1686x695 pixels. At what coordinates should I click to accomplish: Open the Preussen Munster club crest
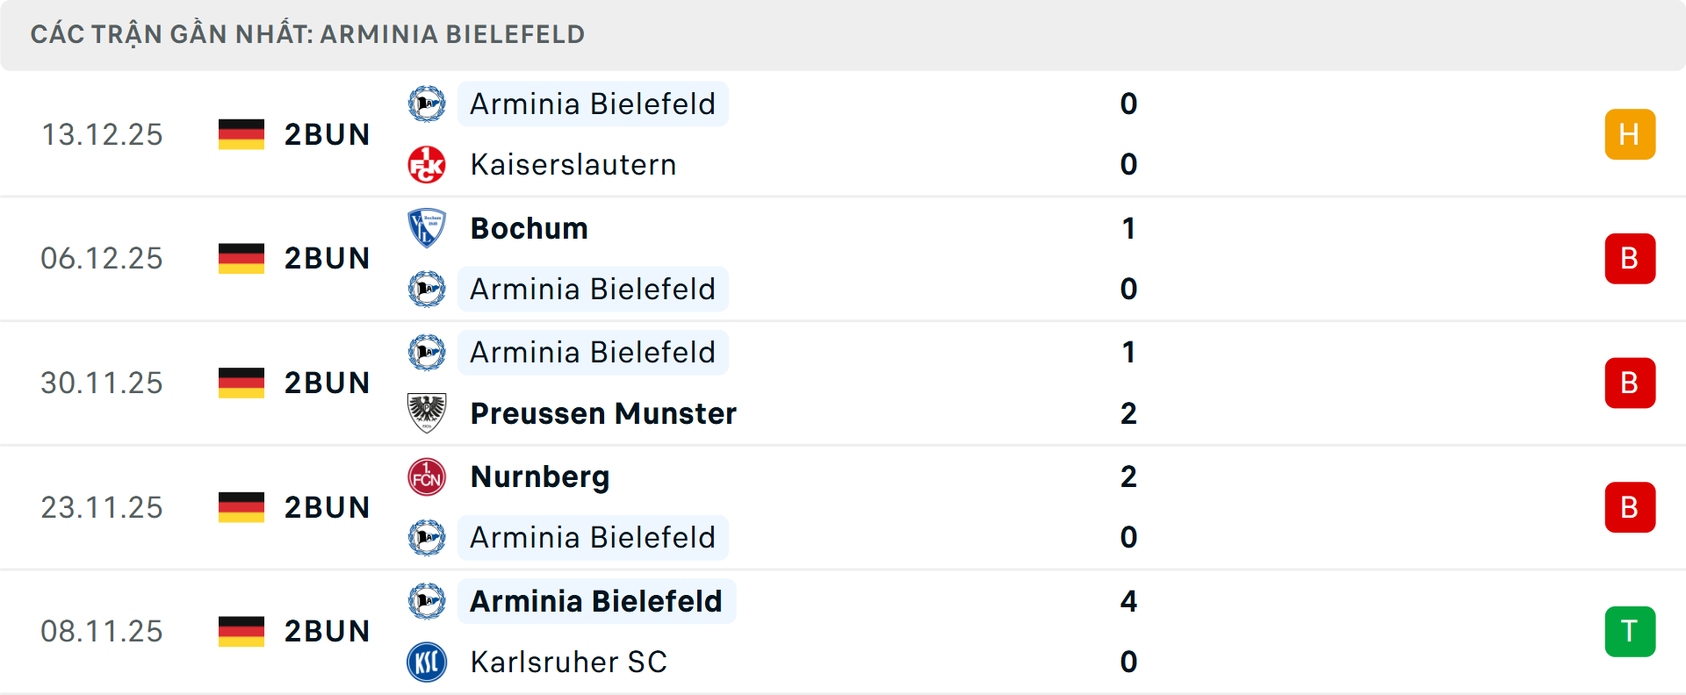(428, 413)
